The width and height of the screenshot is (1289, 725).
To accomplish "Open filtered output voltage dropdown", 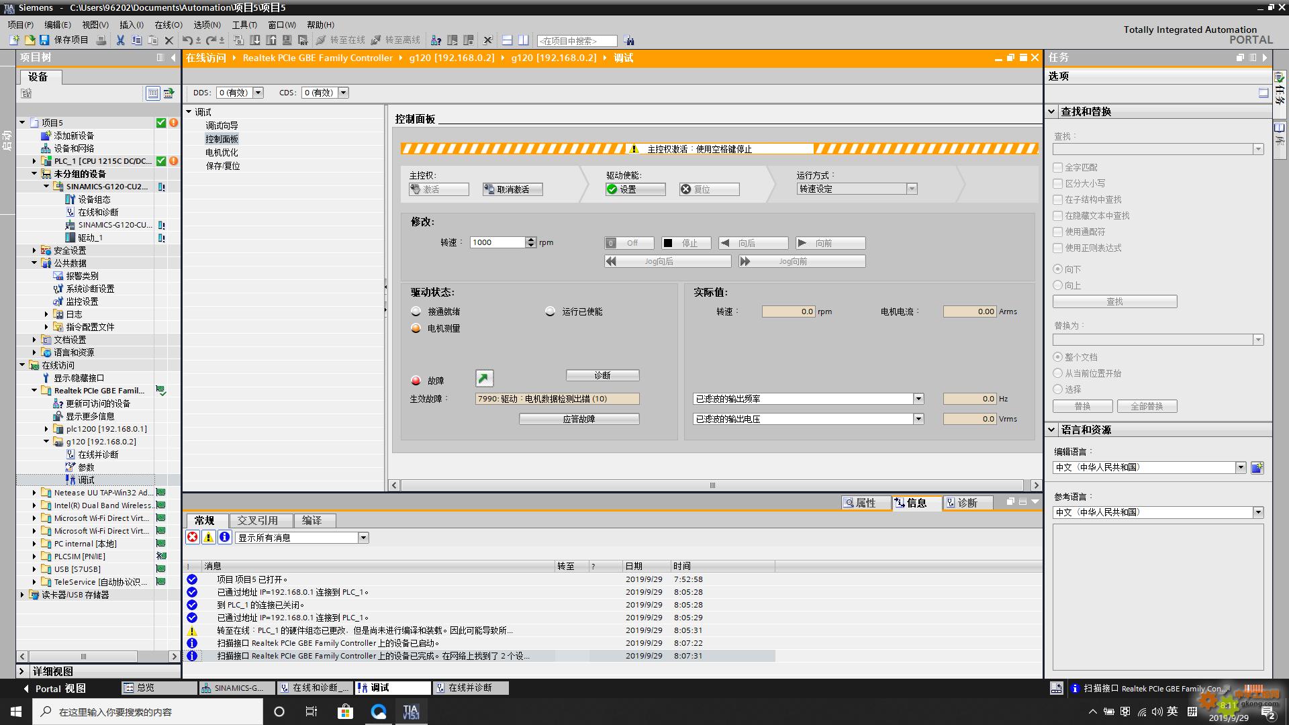I will pos(918,419).
